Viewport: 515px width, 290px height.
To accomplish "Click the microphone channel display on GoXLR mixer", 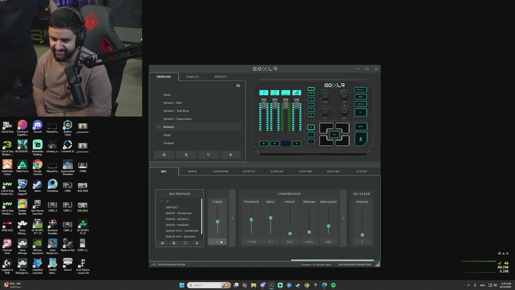I will point(264,93).
